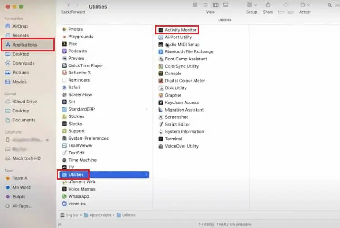Viewport: 340px width, 228px height.
Task: Select the Plex app icon
Action: (x=64, y=44)
